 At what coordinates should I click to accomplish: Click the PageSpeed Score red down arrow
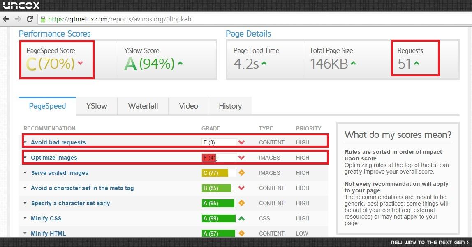(80, 63)
